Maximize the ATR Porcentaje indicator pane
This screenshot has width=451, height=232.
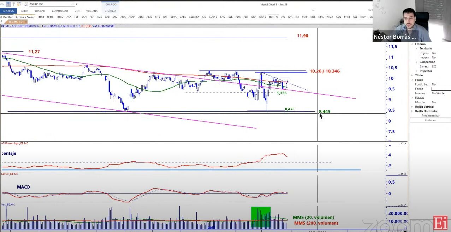pos(402,143)
